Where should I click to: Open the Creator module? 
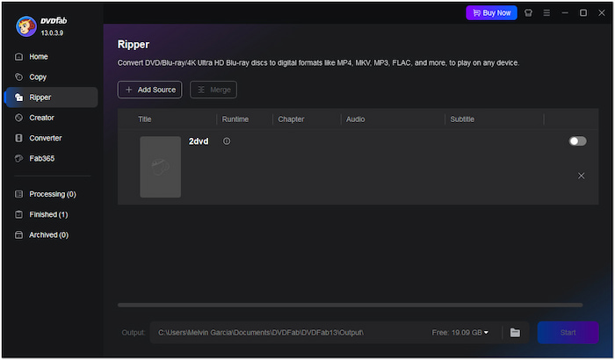click(41, 118)
